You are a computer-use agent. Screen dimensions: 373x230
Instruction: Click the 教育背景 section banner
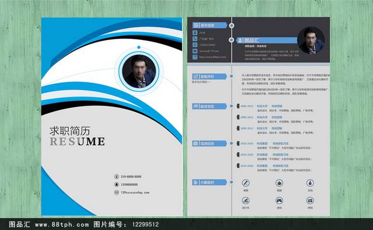(210, 106)
